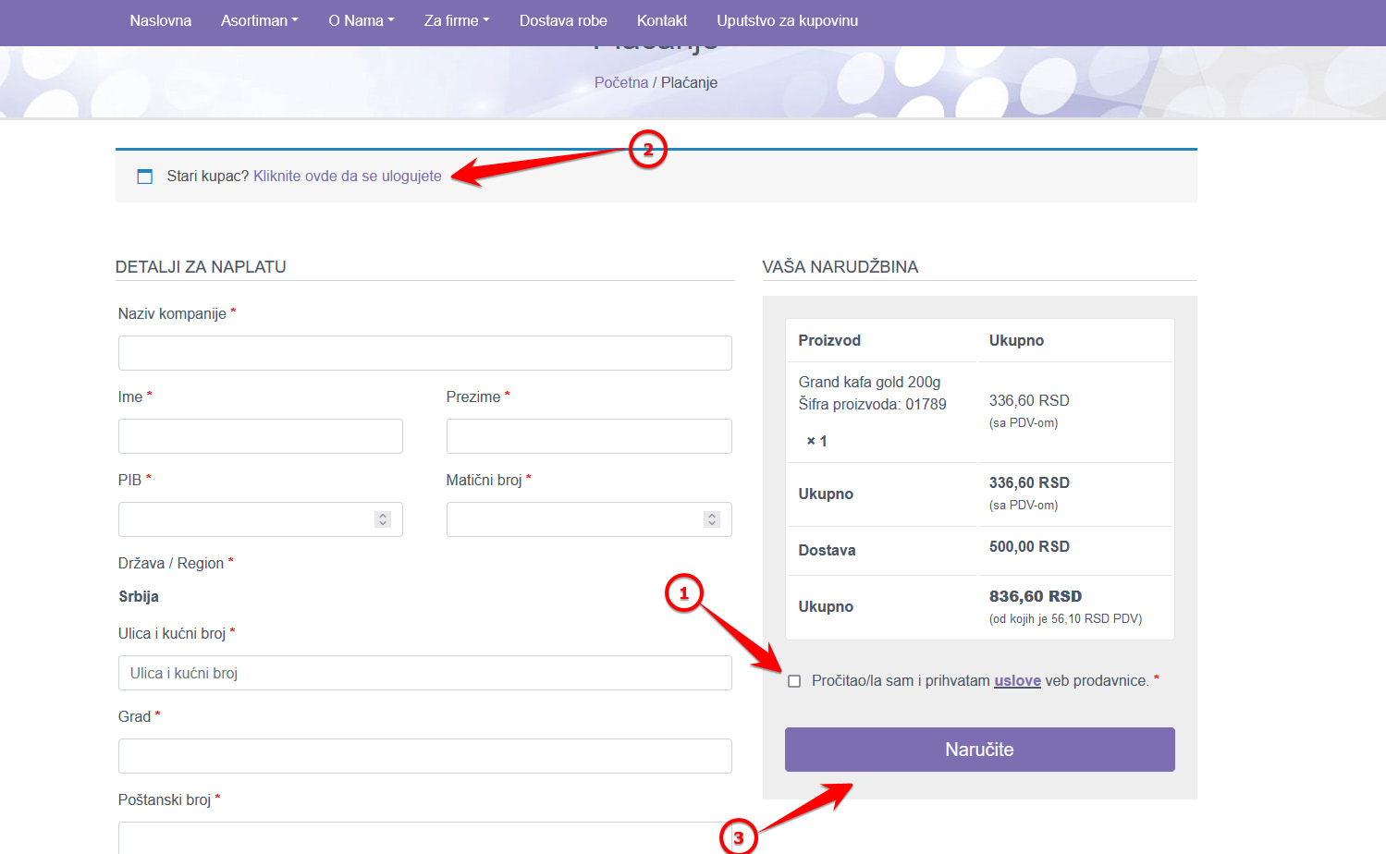Click the PIB field number spinner
This screenshot has height=854, width=1386.
click(383, 519)
